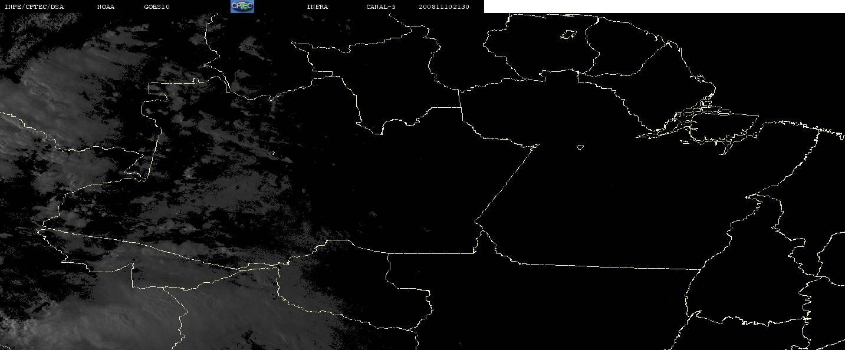Click the INPE/CPTEC/DSA header text
This screenshot has width=845, height=350.
(34, 7)
